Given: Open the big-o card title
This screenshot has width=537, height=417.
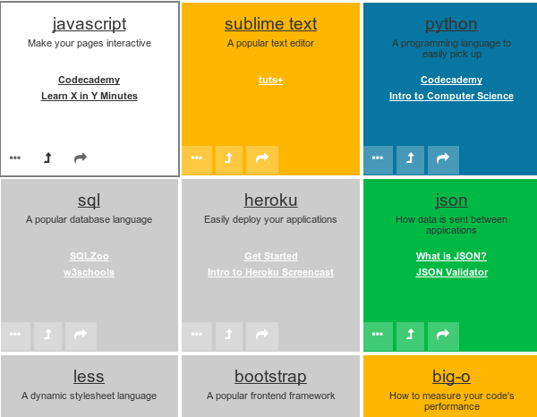Looking at the screenshot, I should coord(451,376).
